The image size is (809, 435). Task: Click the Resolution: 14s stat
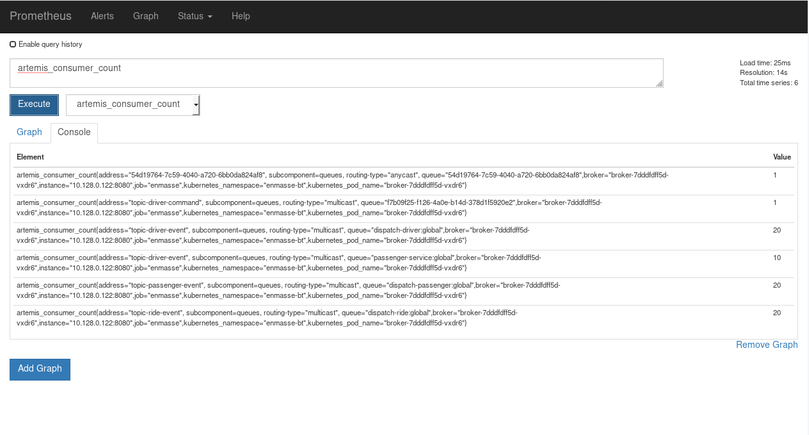click(764, 72)
